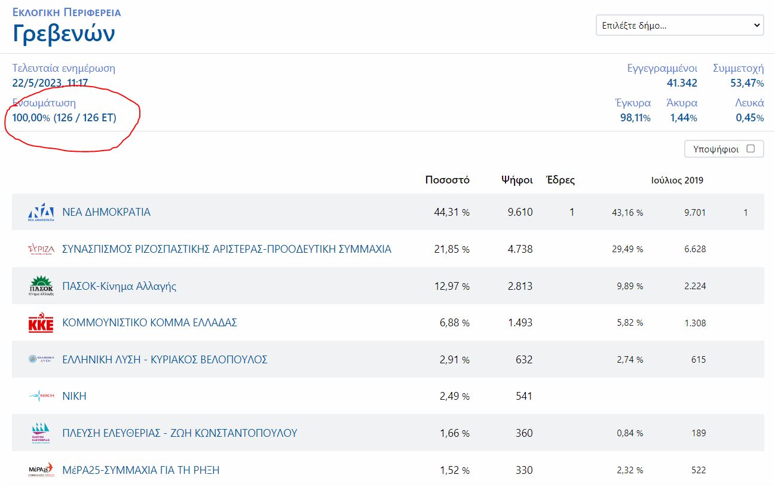Open the Επιλέξτε δήμο dropdown
Screen dimensions: 775x487
(680, 26)
